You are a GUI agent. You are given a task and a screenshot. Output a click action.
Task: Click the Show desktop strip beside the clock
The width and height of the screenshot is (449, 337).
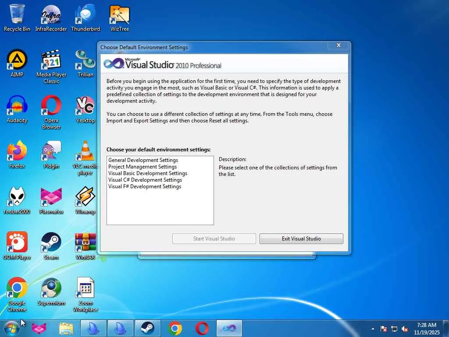446,328
